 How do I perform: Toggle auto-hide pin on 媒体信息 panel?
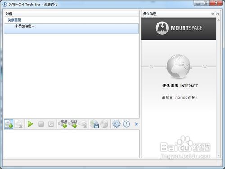213,14
